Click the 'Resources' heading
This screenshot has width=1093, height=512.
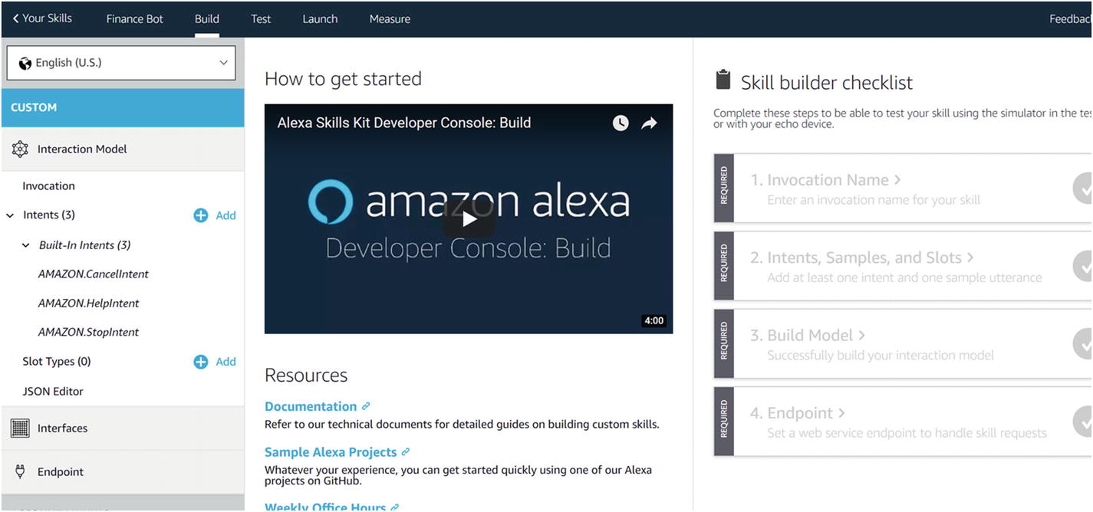(306, 375)
